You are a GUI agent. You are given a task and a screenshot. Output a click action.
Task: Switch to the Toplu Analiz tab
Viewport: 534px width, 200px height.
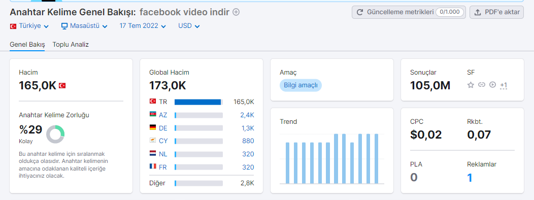click(71, 45)
